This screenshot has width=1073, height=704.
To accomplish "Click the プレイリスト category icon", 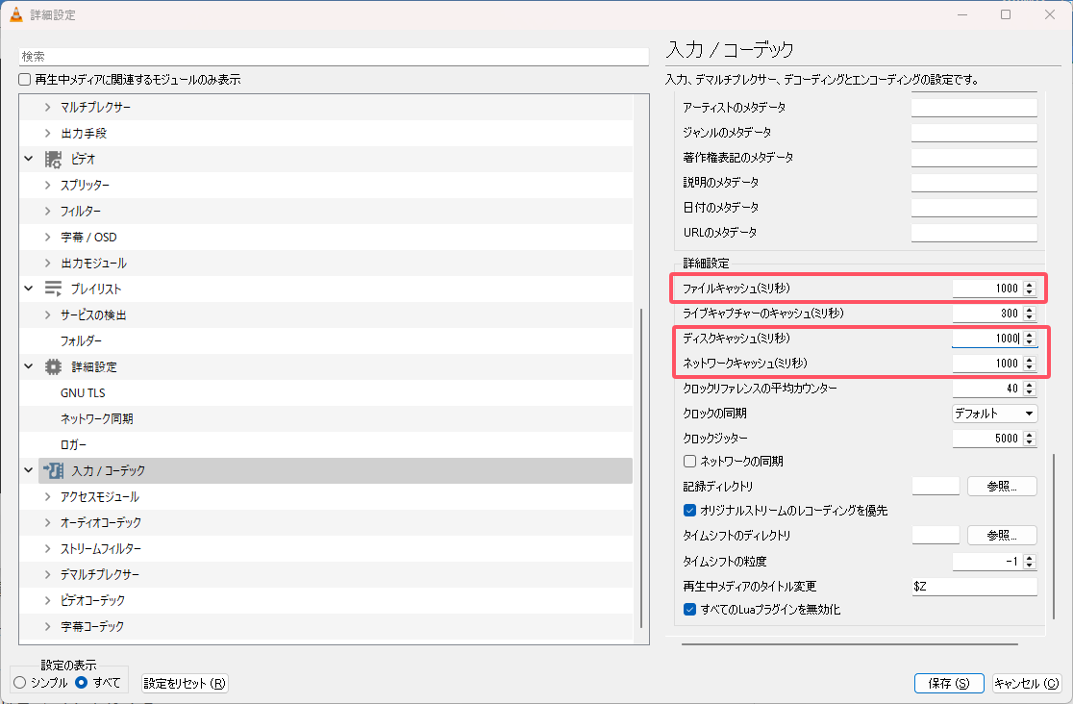I will [x=54, y=289].
